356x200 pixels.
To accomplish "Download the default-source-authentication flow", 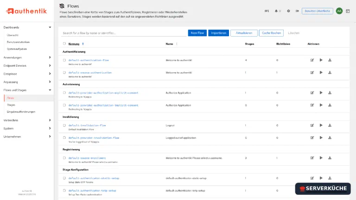I will pos(330,73).
